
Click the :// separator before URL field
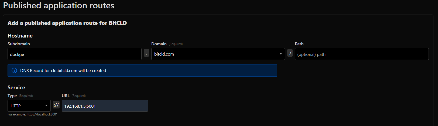pyautogui.click(x=56, y=105)
